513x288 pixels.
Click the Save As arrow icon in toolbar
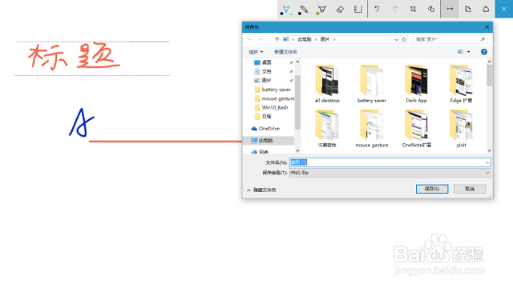pos(450,9)
